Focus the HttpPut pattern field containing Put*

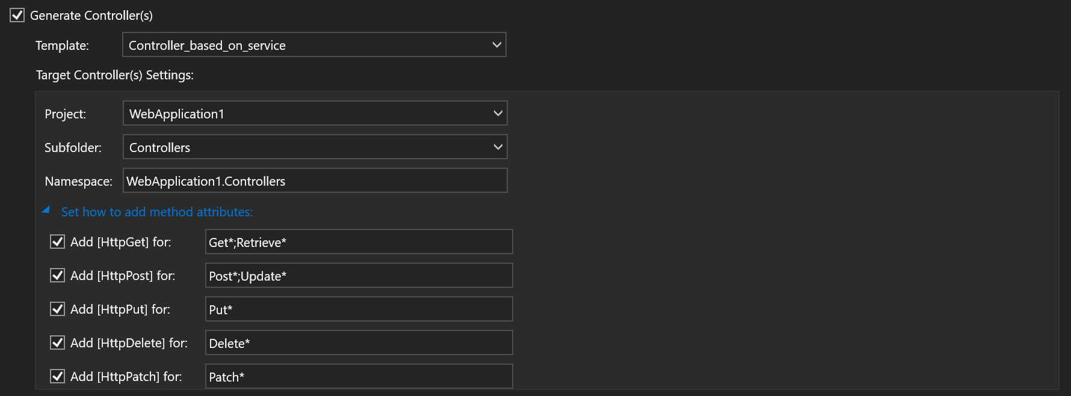tap(359, 309)
